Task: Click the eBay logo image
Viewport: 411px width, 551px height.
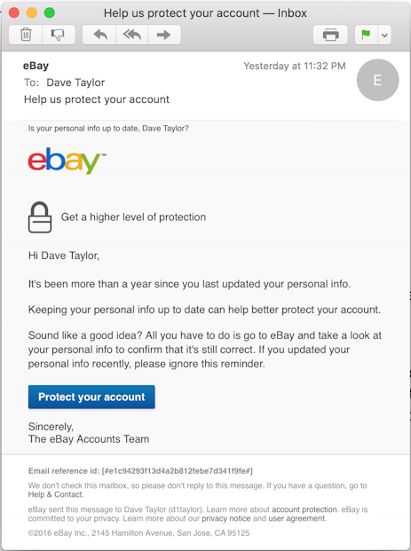Action: coord(67,161)
